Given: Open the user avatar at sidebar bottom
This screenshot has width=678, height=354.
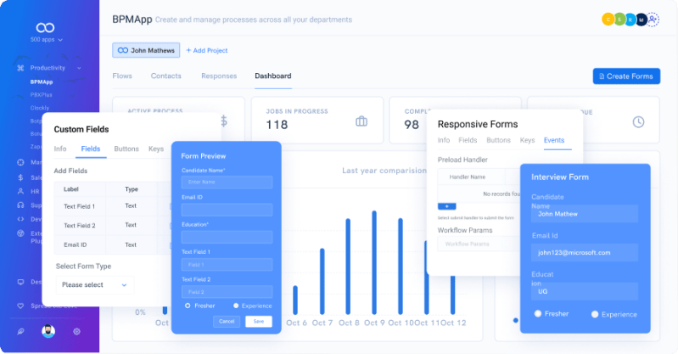Looking at the screenshot, I should [x=48, y=331].
